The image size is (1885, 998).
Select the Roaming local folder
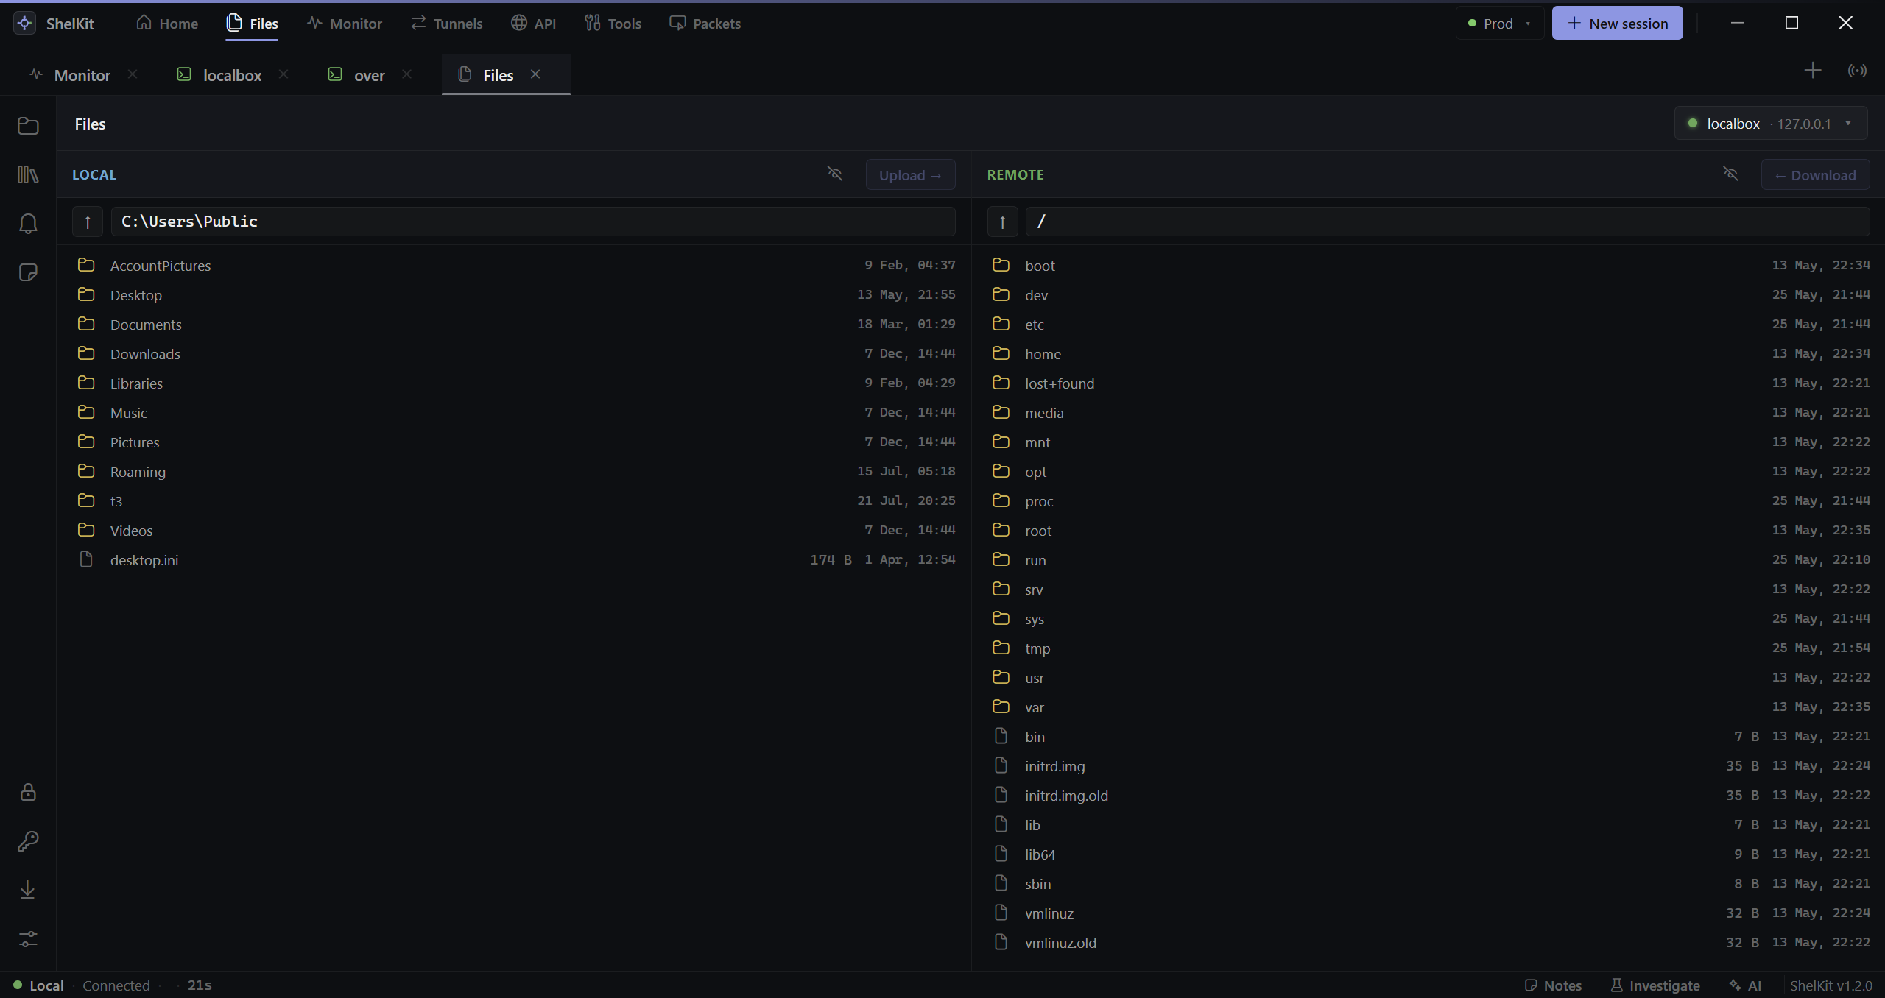[x=514, y=472]
